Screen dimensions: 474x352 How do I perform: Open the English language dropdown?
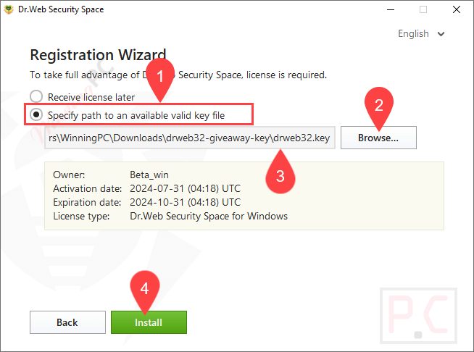[x=421, y=33]
